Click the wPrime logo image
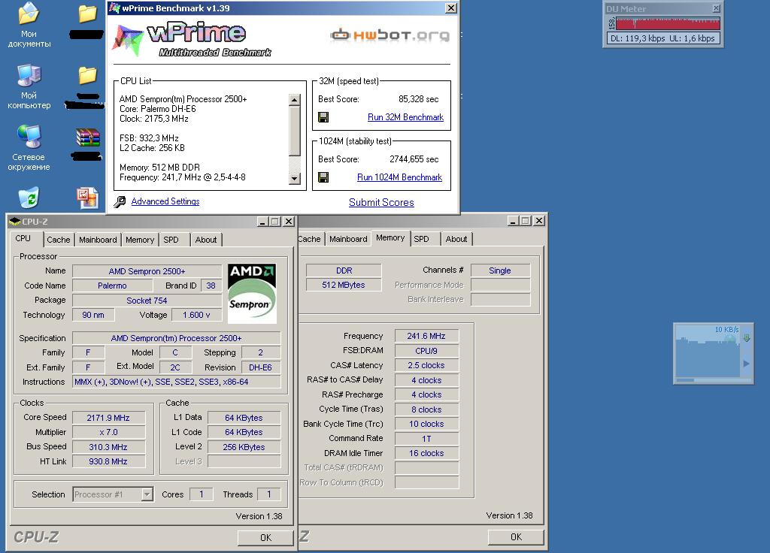 (x=192, y=39)
